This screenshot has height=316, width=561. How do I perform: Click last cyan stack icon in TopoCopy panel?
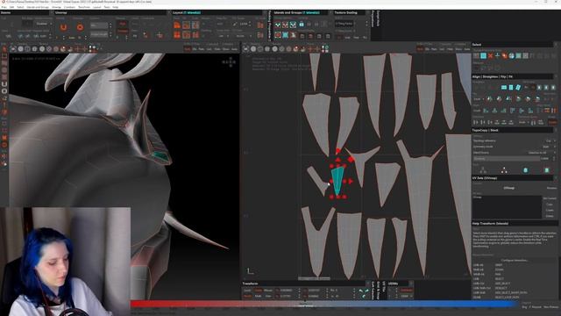click(x=546, y=170)
